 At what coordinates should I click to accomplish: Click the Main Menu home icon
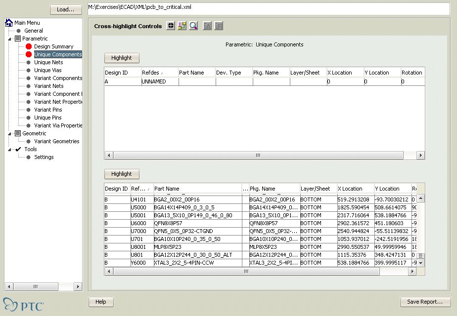(x=9, y=23)
